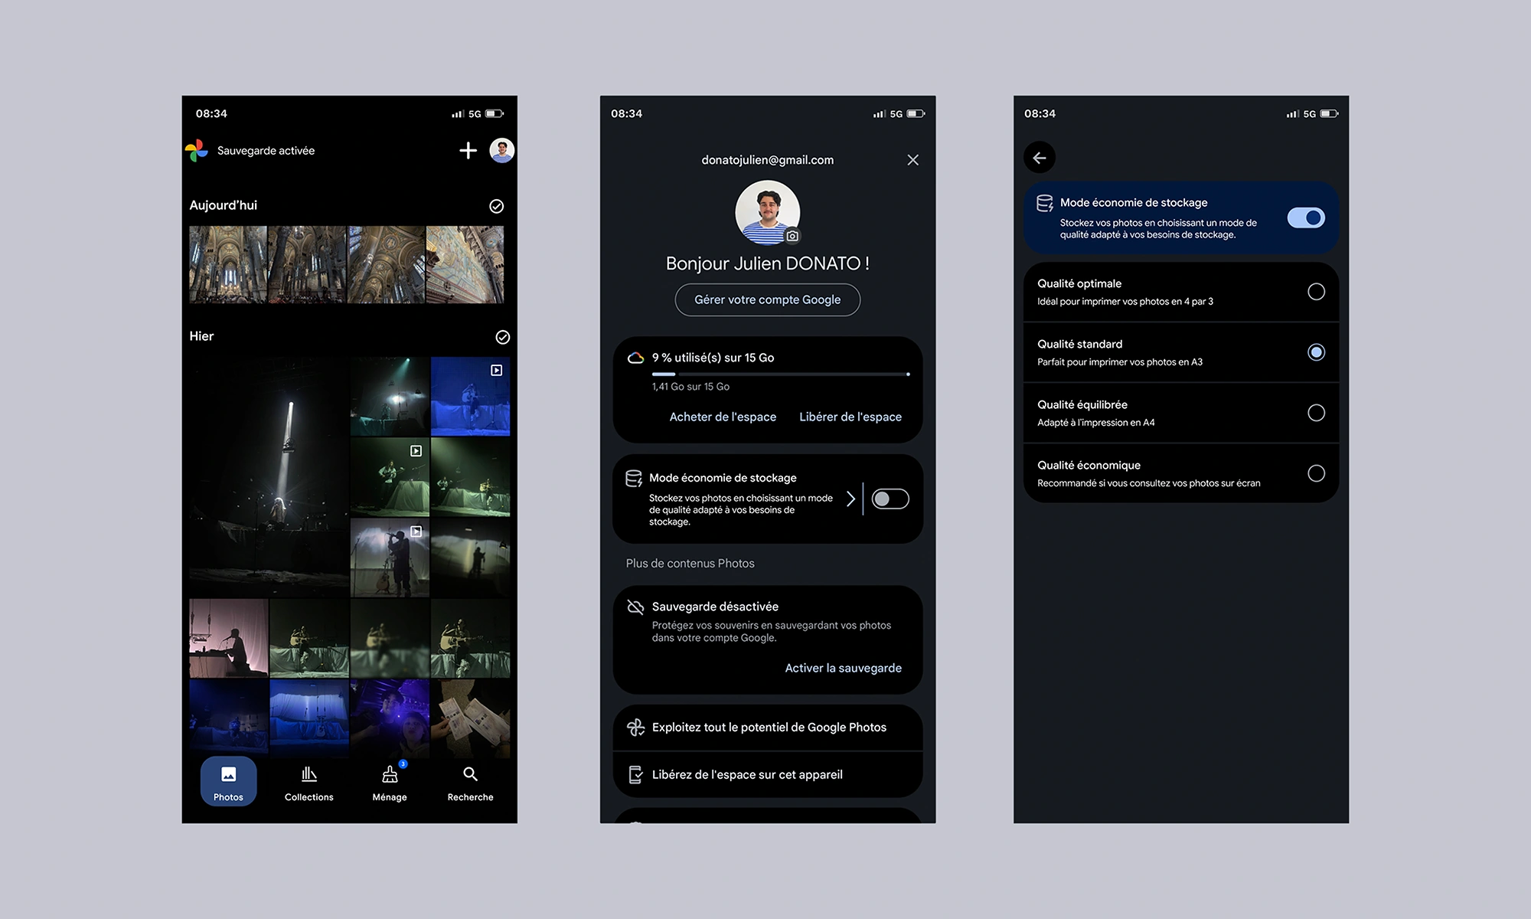This screenshot has height=919, width=1531.
Task: Select all photos from Hier
Action: click(502, 337)
